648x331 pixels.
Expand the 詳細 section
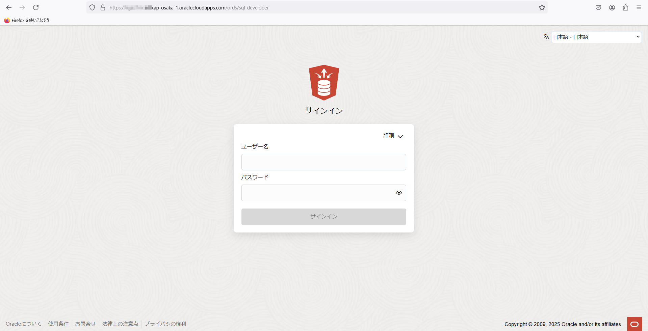pos(393,136)
